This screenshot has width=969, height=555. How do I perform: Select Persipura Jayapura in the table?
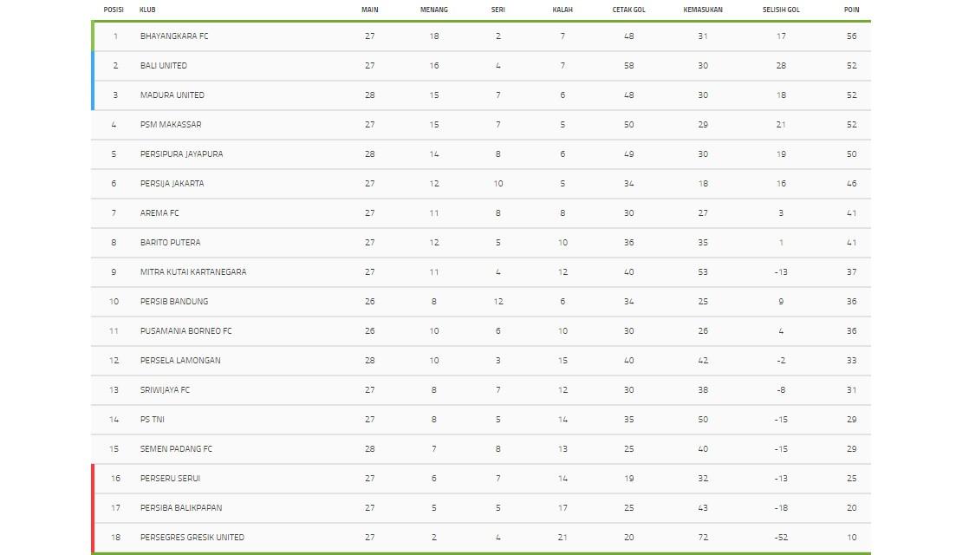pos(181,154)
